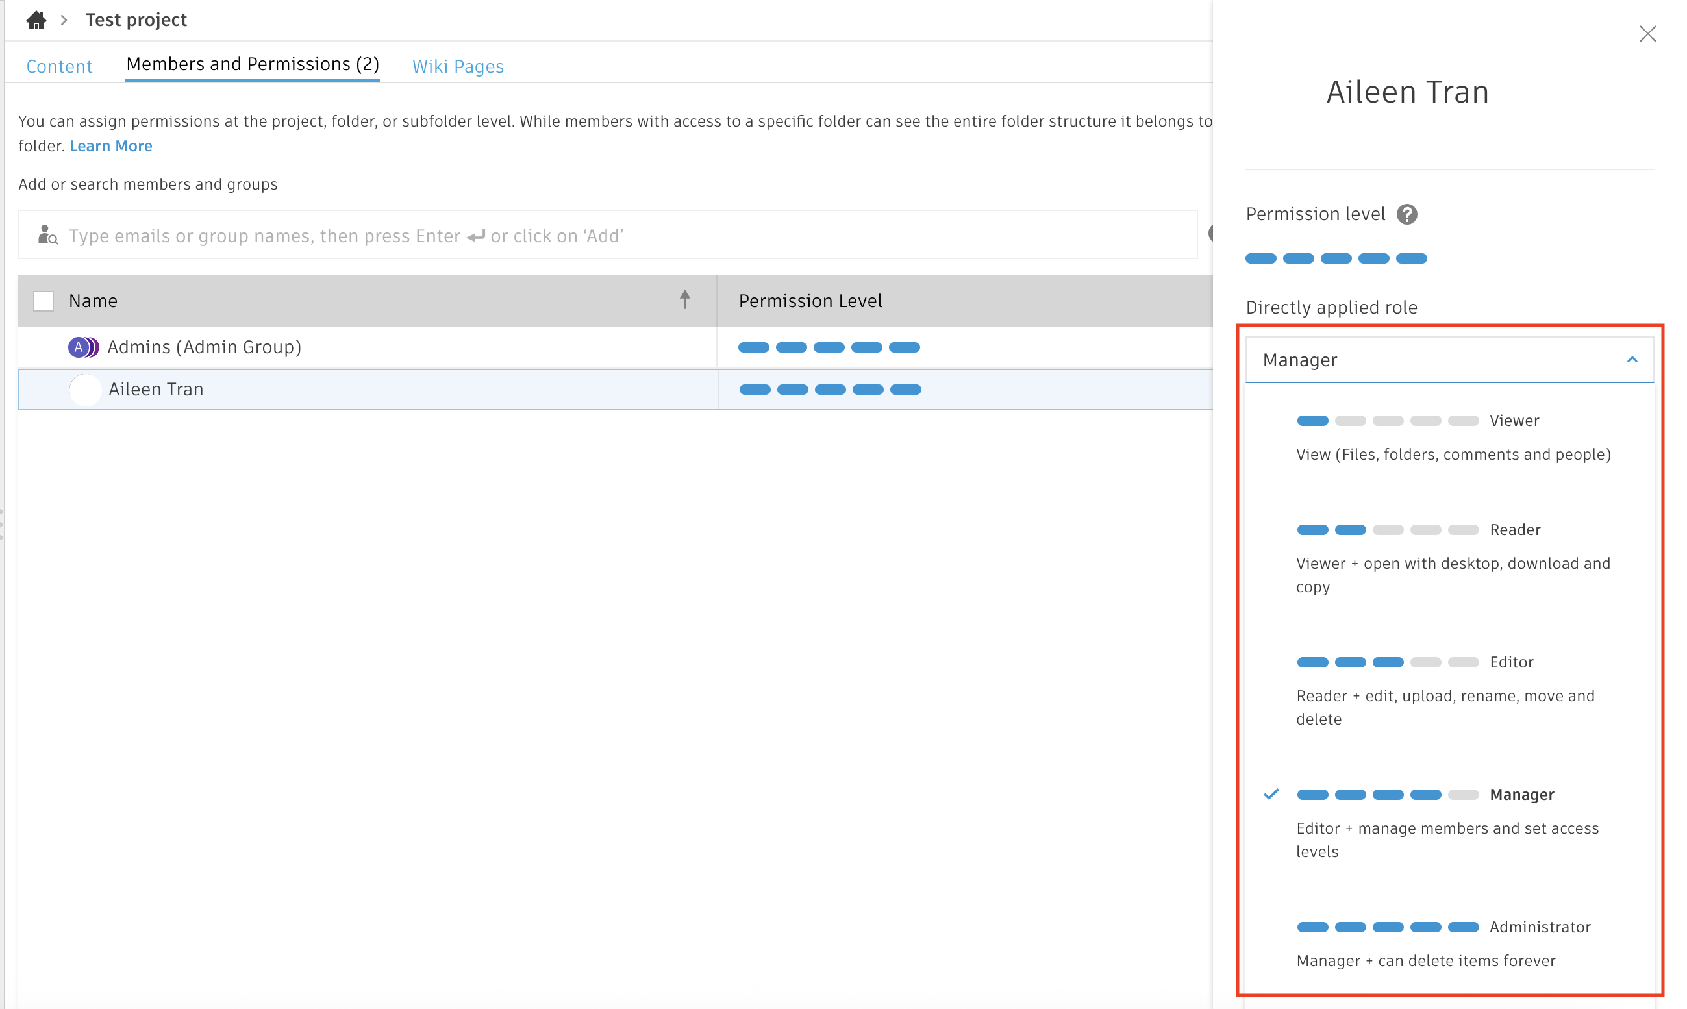
Task: Open the Permission level help icon
Action: [1408, 214]
